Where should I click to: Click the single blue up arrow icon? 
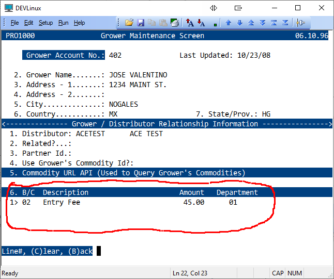[x=228, y=23]
